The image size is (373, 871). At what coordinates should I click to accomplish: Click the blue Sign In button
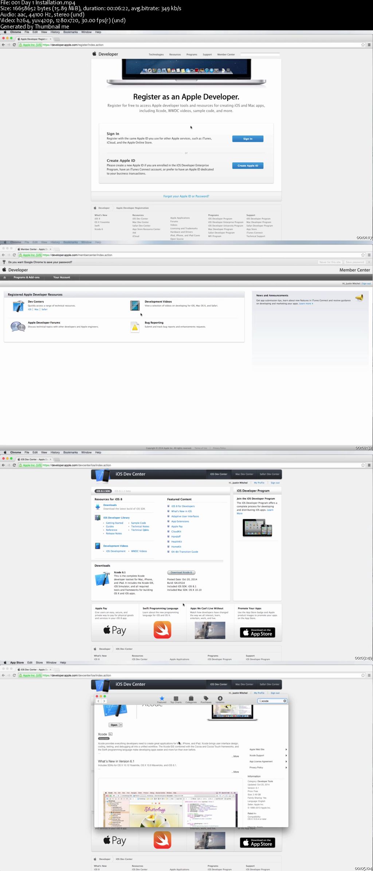pos(248,139)
